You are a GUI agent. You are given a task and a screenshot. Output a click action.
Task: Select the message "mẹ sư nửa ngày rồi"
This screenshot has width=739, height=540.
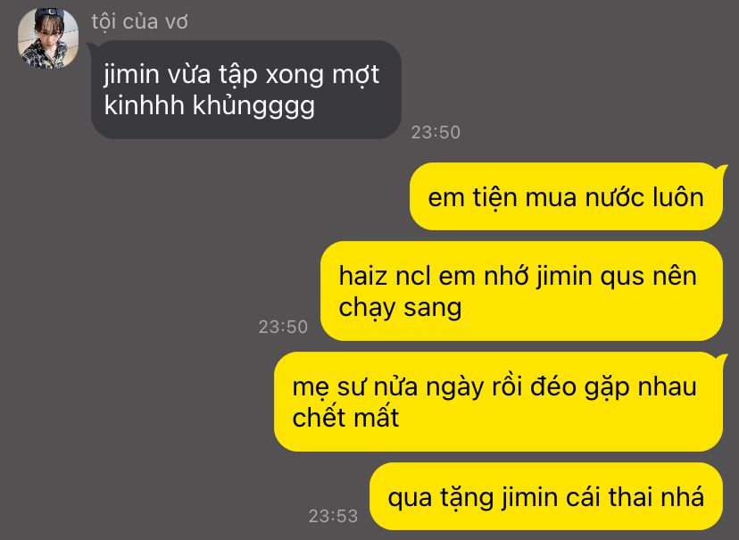499,402
